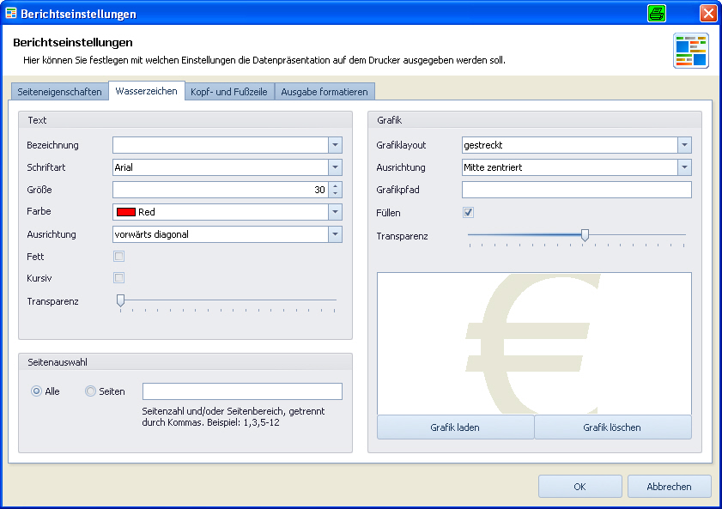This screenshot has width=722, height=509.
Task: Select the Seiten radio button
Action: pos(90,391)
